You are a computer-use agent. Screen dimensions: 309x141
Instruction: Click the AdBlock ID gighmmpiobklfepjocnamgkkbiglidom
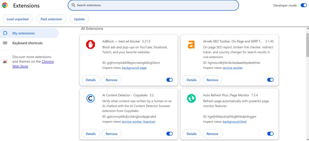[x=133, y=63]
